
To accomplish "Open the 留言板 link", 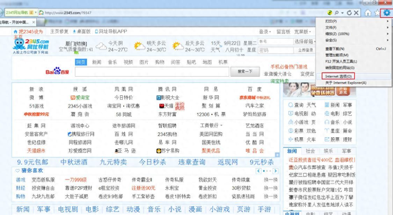I will pyautogui.click(x=283, y=32).
